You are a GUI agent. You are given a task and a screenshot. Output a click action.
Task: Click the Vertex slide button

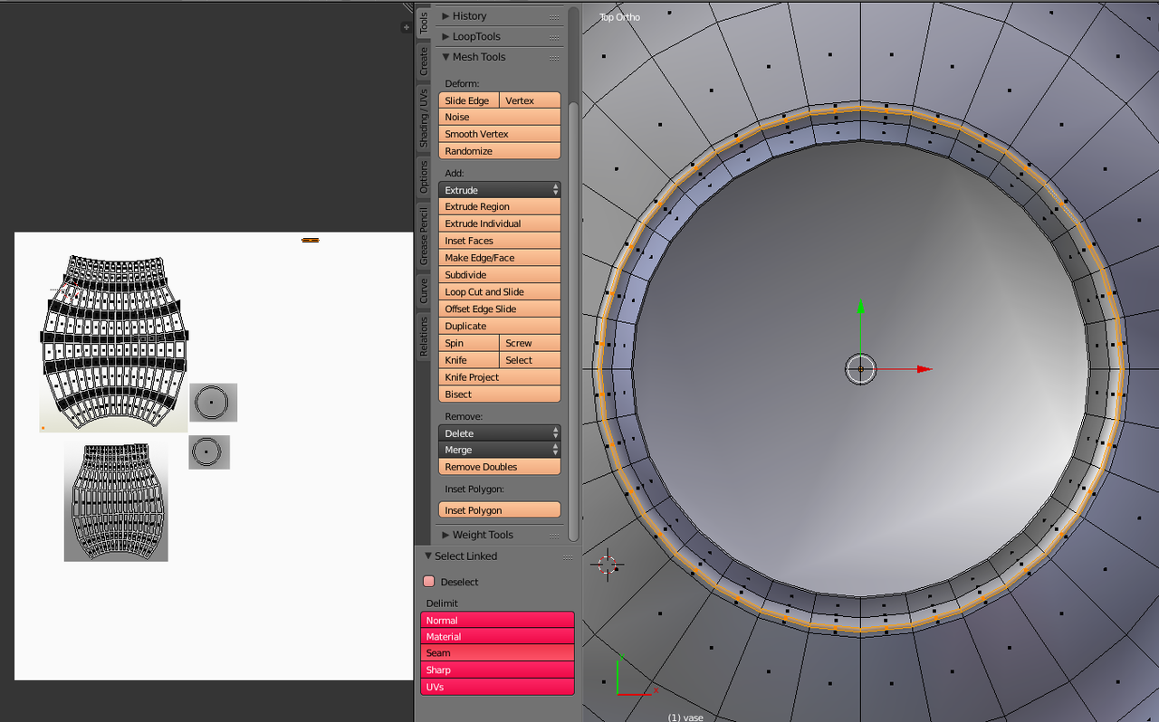click(530, 100)
